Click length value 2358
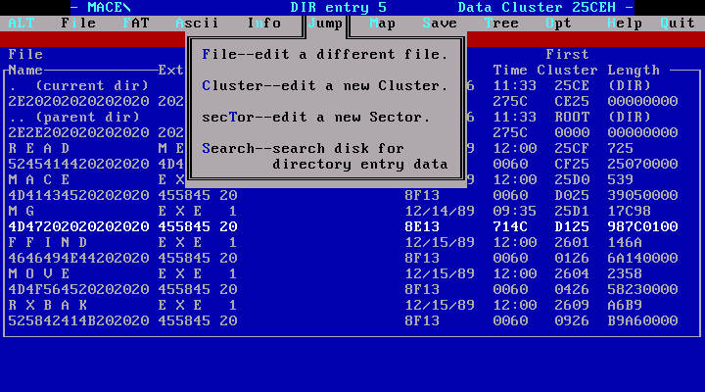The width and height of the screenshot is (705, 392). click(x=625, y=274)
